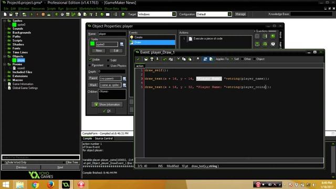
Task: Open the Target platform dropdown
Action: point(174,14)
